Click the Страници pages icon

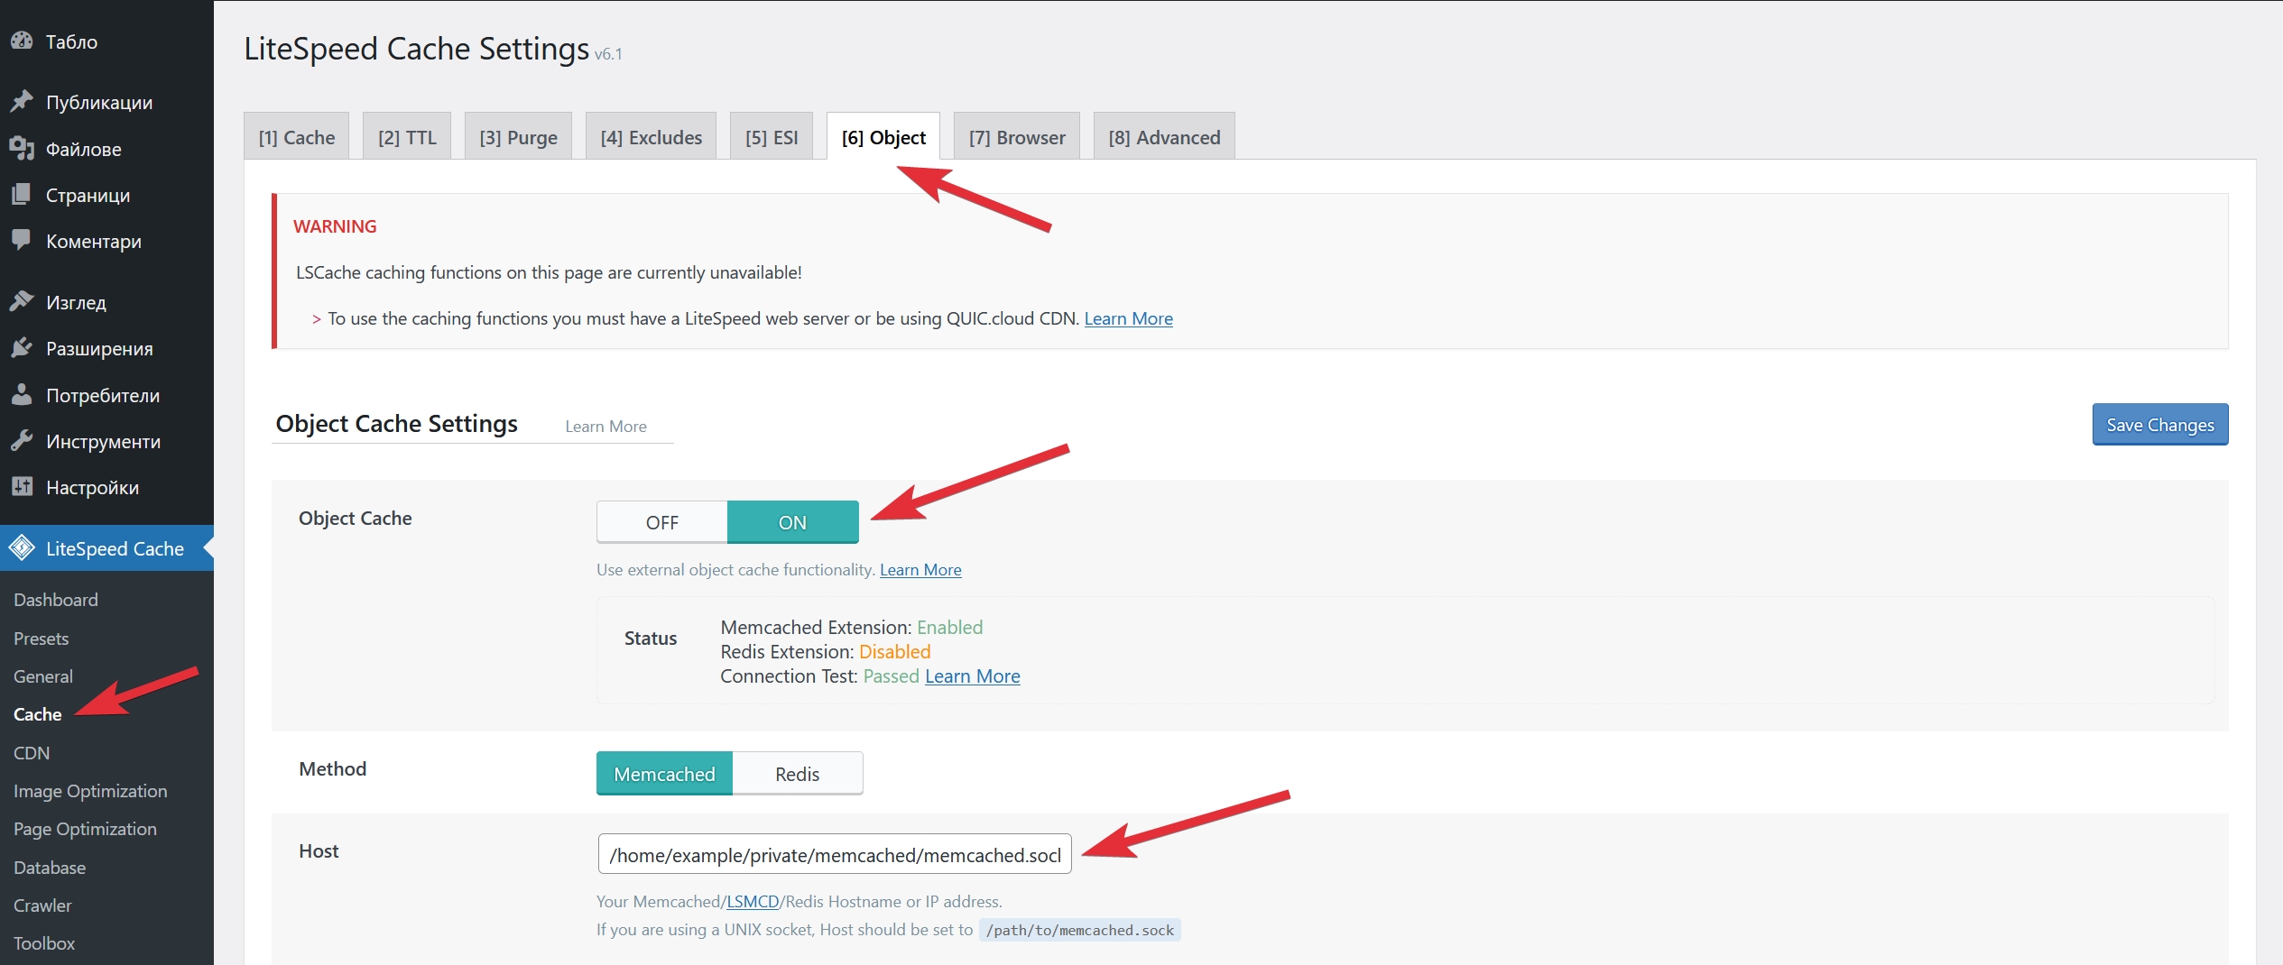pyautogui.click(x=22, y=194)
